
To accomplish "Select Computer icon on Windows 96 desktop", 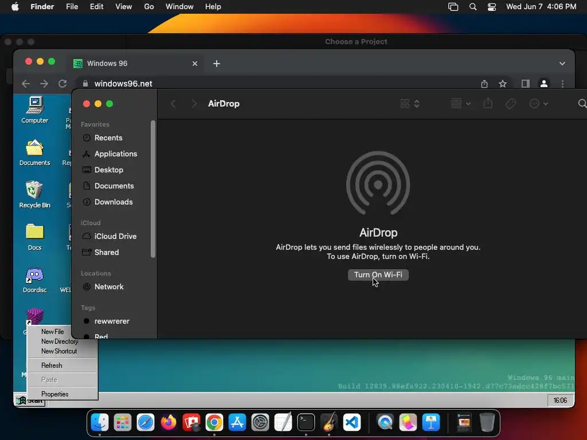I will (x=35, y=110).
